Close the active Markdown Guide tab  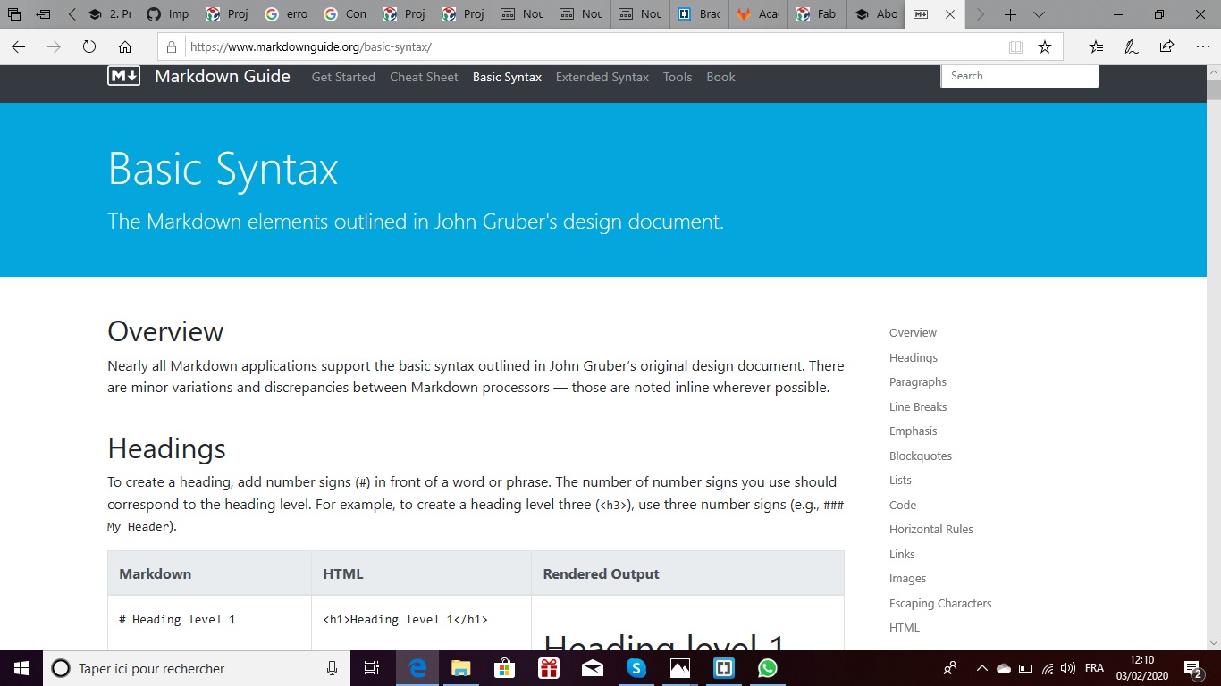[x=950, y=14]
